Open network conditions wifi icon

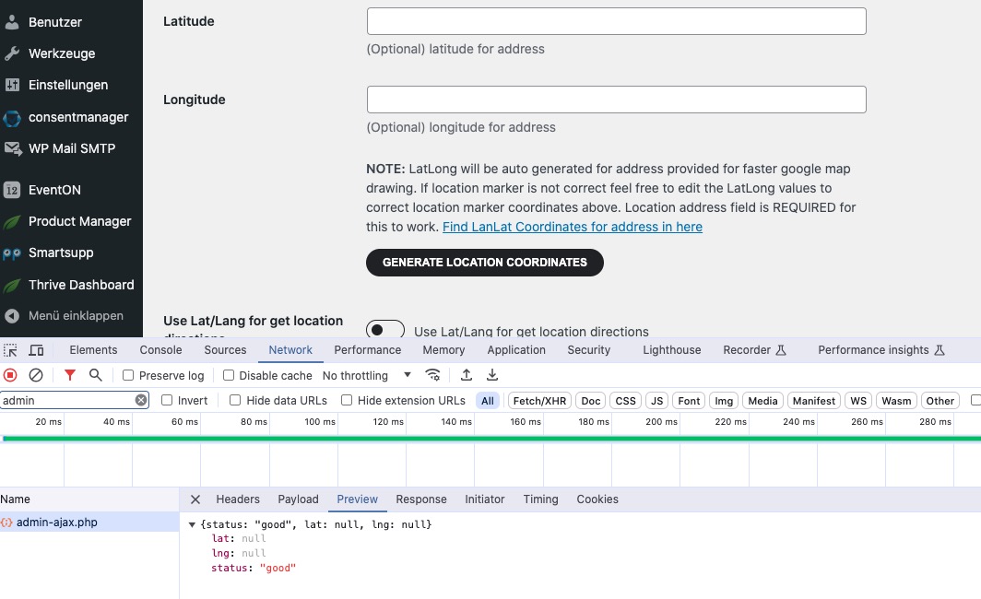(432, 375)
